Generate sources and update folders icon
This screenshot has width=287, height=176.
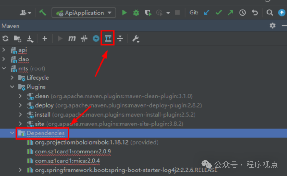[18, 39]
